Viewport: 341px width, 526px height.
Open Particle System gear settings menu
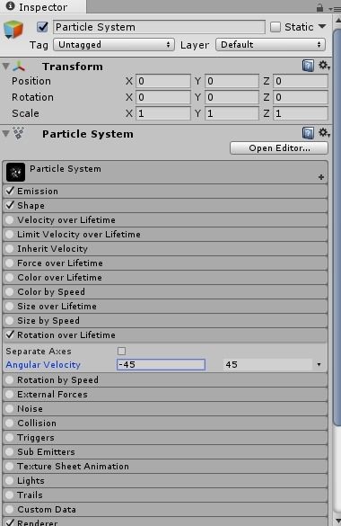click(324, 132)
